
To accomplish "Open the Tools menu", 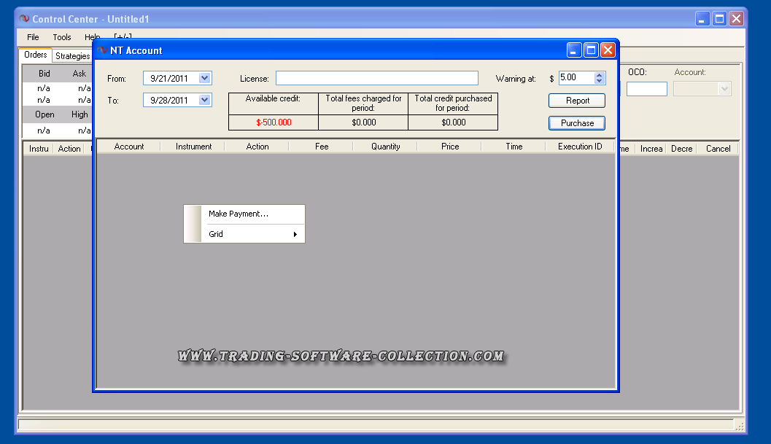I will point(62,37).
